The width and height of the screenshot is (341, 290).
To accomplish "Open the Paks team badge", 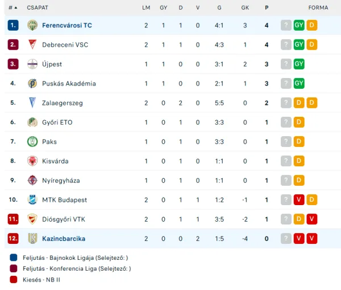I will click(32, 141).
